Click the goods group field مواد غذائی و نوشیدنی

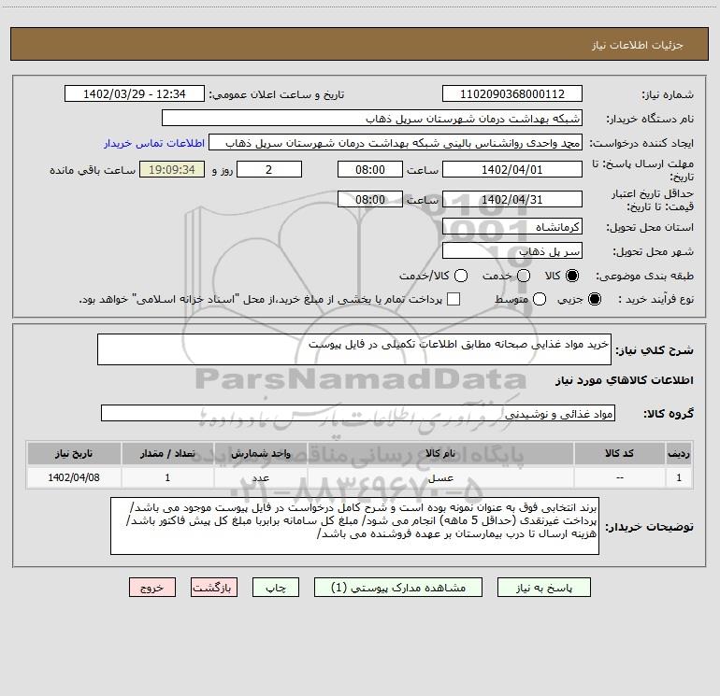(358, 413)
